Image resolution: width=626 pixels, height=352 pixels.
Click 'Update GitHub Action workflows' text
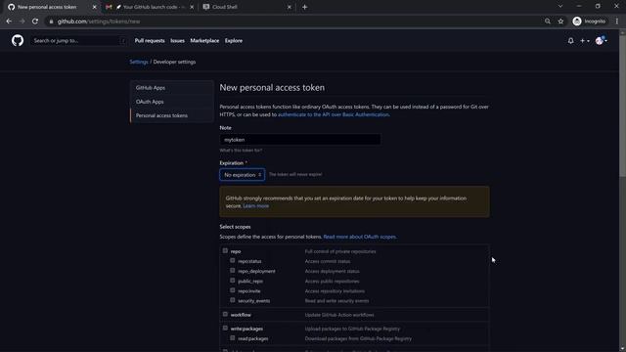click(339, 315)
